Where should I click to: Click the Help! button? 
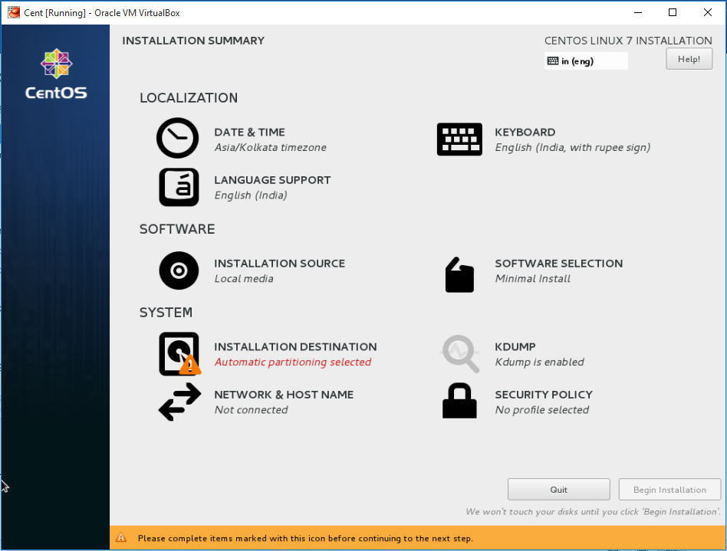pos(689,59)
